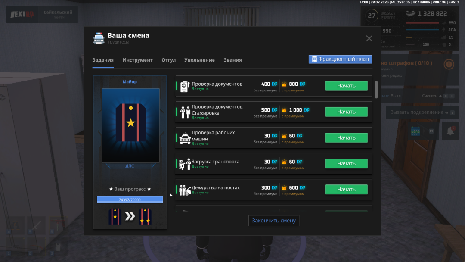Click the calendar icon next to F9 key

pyautogui.click(x=416, y=131)
